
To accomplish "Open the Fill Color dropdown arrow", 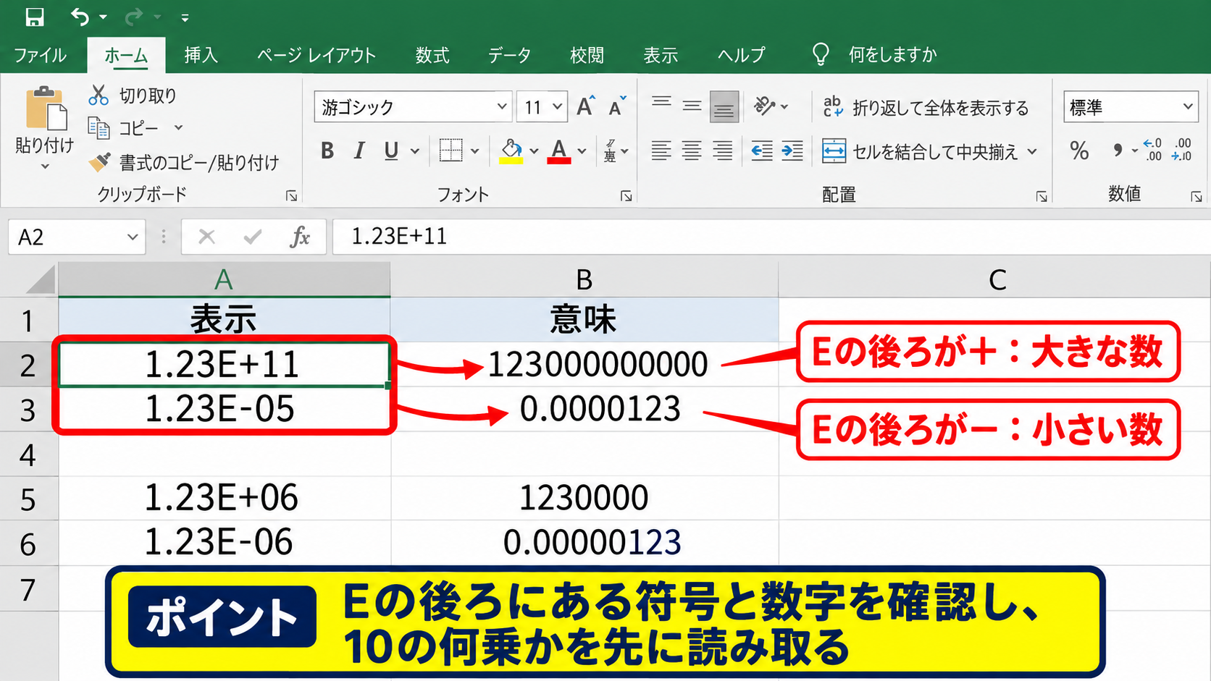I will pyautogui.click(x=534, y=151).
